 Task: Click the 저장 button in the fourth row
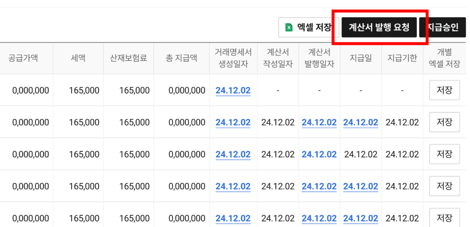point(444,186)
